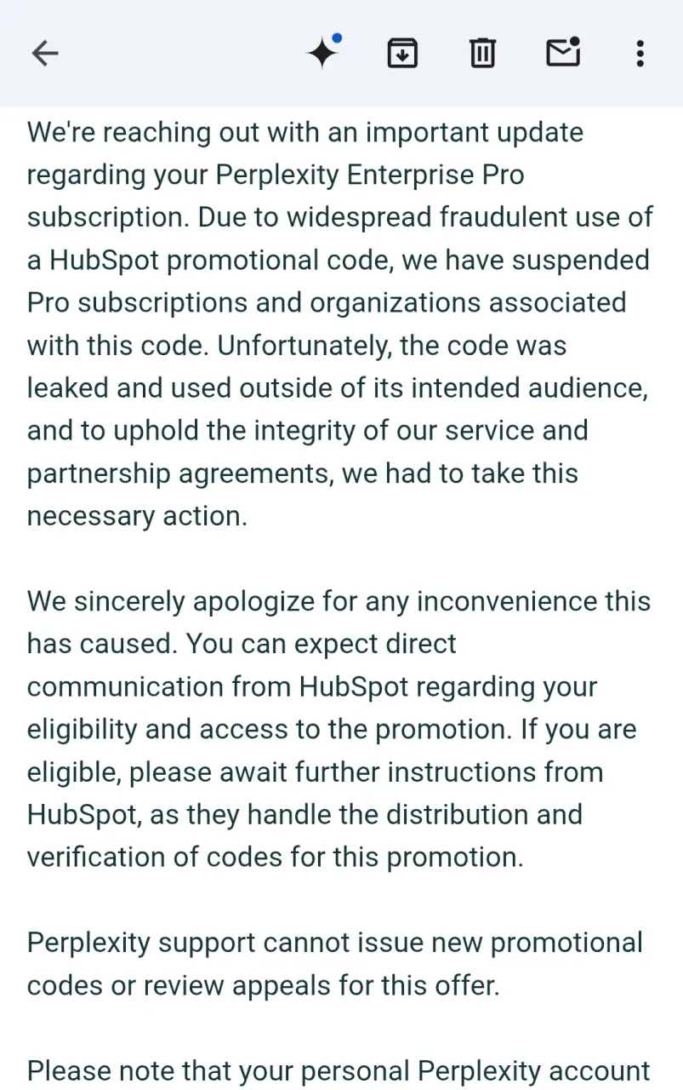The width and height of the screenshot is (683, 1090).
Task: Open the Gemini sparkle summarize icon
Action: [x=322, y=54]
